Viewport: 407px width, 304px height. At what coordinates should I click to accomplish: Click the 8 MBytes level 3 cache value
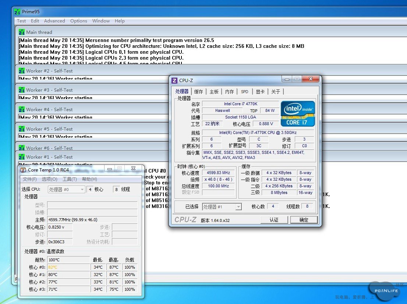279,192
